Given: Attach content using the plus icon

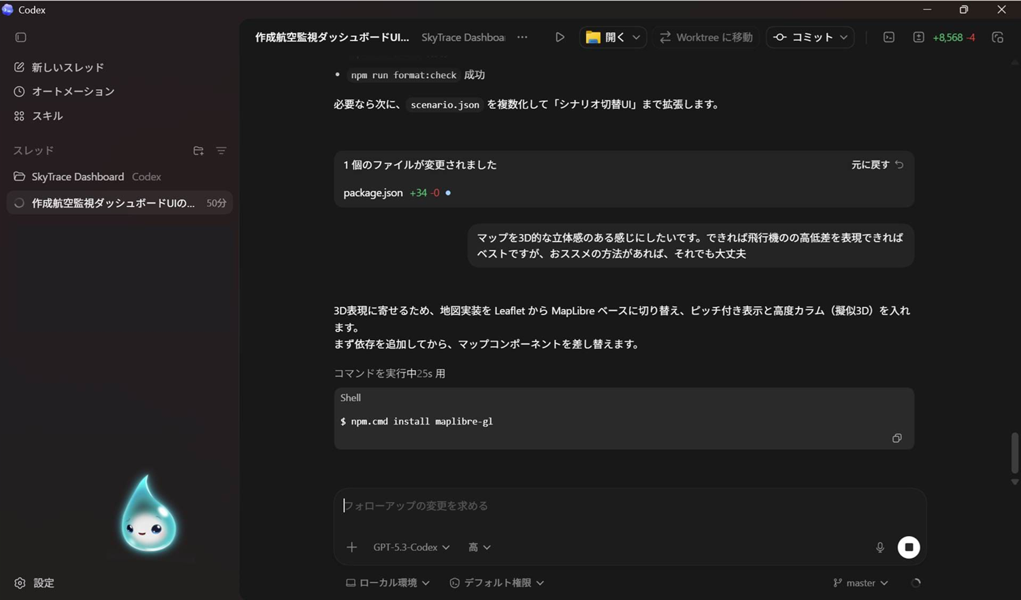Looking at the screenshot, I should coord(351,547).
